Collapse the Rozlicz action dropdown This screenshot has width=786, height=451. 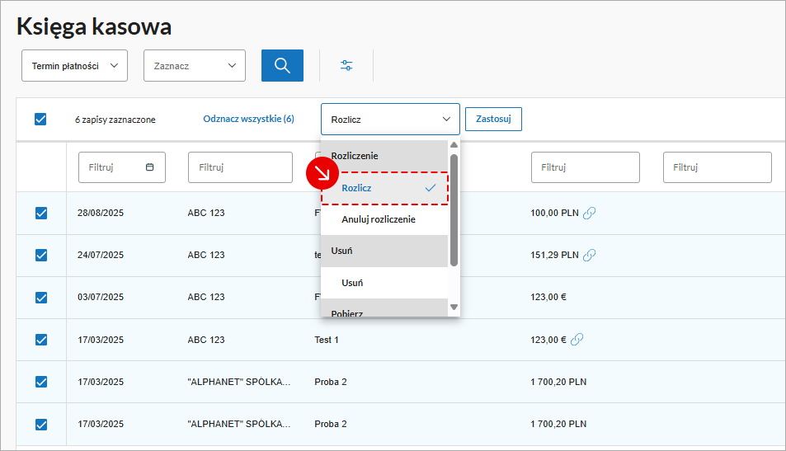390,120
